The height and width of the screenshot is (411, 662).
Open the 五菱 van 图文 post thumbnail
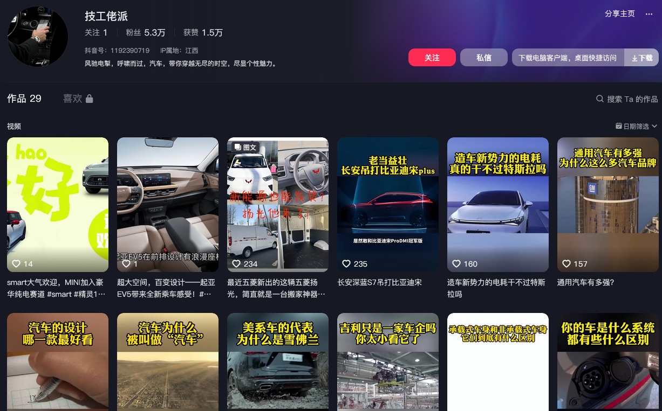[x=278, y=205]
